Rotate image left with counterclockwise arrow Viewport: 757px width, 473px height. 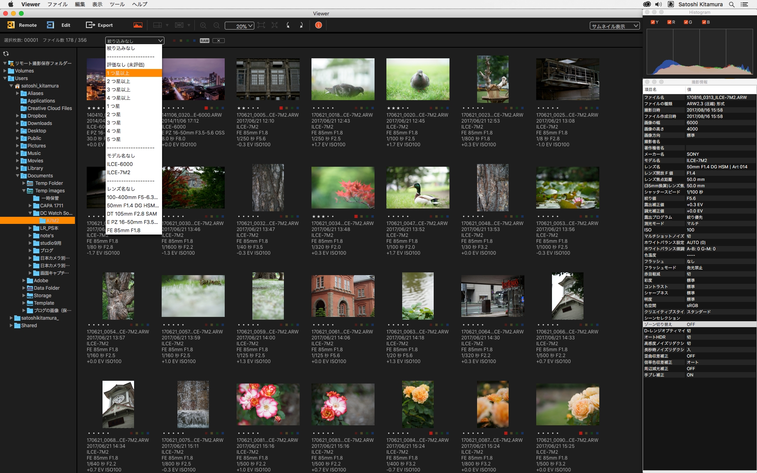click(x=288, y=25)
